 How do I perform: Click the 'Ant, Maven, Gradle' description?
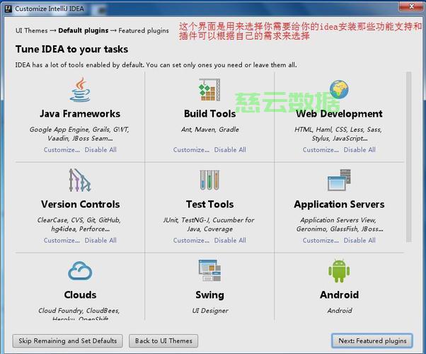209,130
